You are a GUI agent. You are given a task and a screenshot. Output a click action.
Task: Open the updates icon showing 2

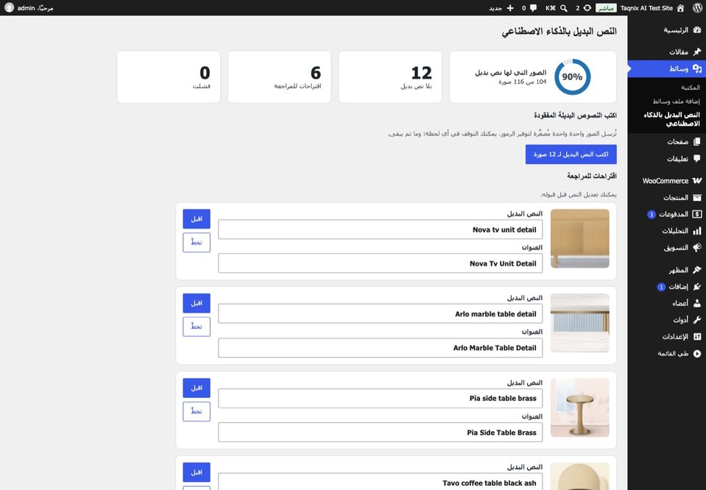pos(587,7)
